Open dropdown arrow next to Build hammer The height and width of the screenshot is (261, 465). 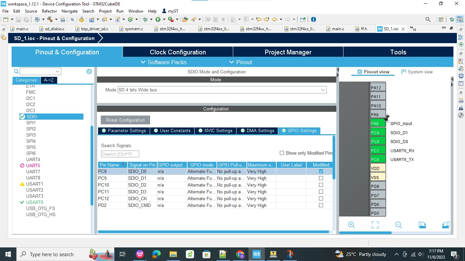coord(57,19)
